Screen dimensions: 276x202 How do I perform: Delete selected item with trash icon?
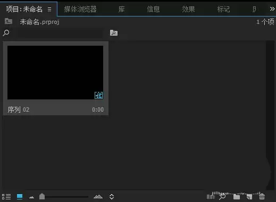click(x=262, y=196)
